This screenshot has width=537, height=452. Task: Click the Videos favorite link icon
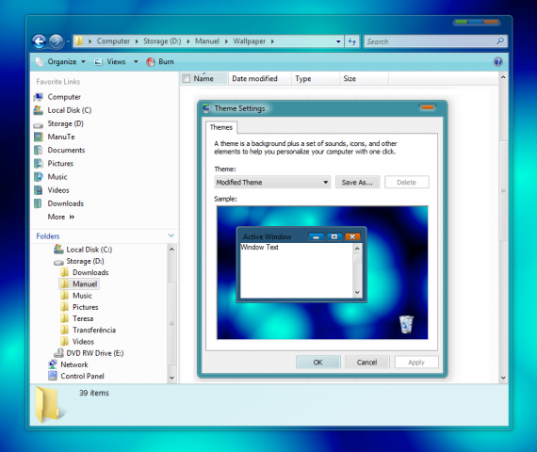click(x=39, y=190)
